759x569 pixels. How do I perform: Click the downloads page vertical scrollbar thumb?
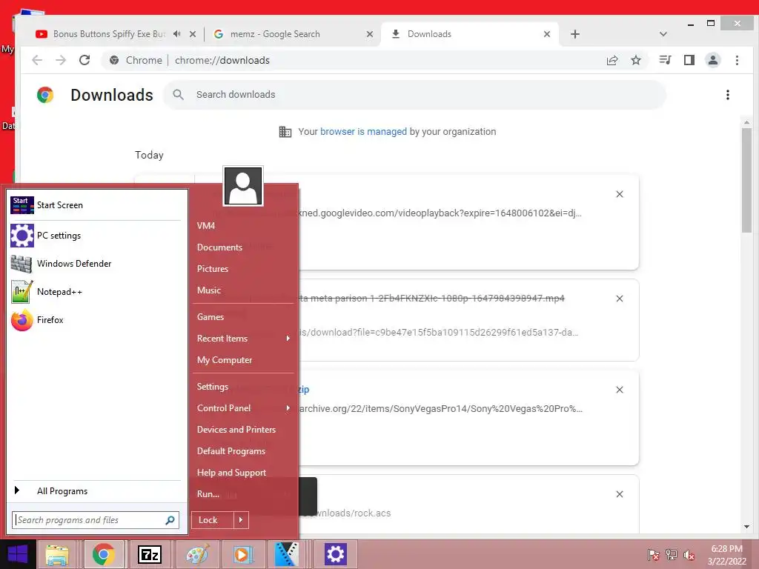[x=746, y=181]
